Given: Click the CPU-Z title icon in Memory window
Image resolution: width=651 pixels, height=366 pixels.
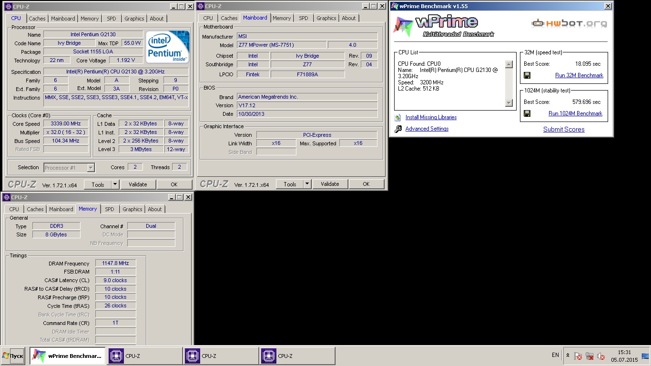Looking at the screenshot, I should coord(7,197).
